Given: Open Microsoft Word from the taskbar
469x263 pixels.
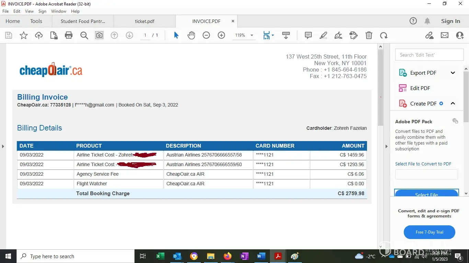Looking at the screenshot, I should [x=261, y=256].
